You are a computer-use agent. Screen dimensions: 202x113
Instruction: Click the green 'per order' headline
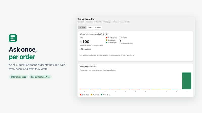click(x=22, y=57)
